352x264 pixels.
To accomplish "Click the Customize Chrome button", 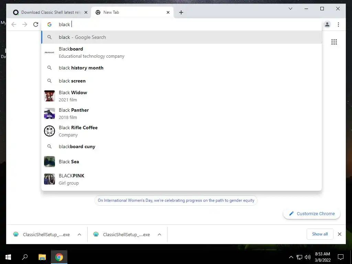I will (x=312, y=214).
